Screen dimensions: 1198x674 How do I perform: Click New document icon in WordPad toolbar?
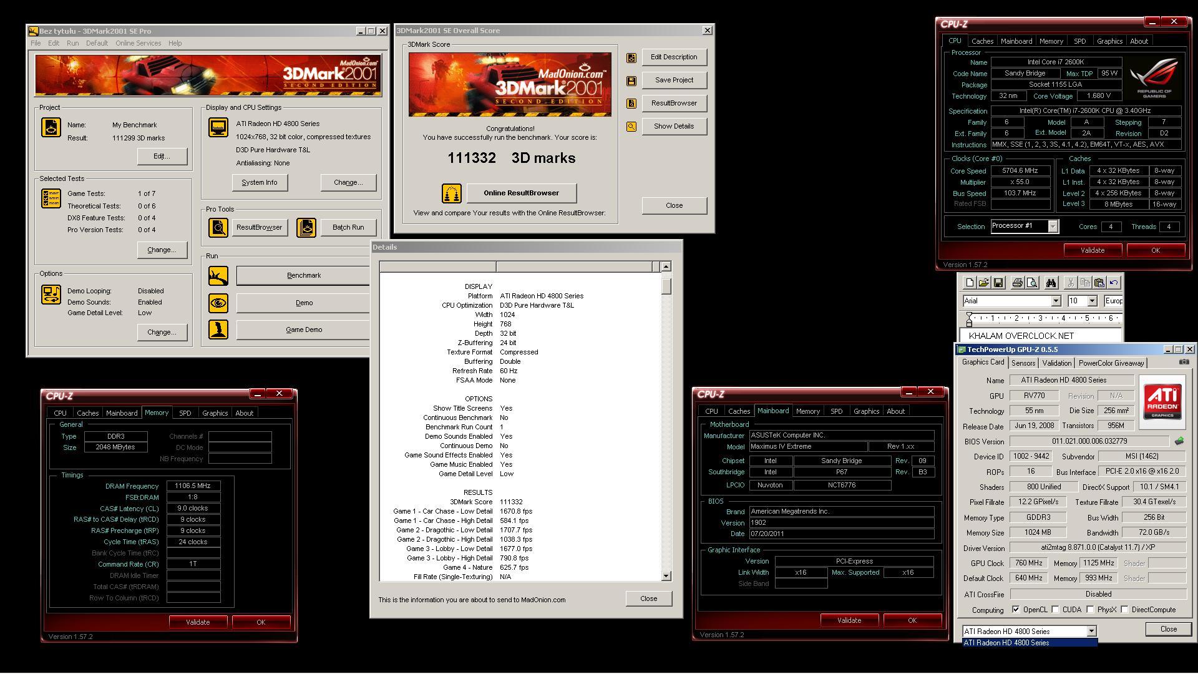pyautogui.click(x=970, y=283)
